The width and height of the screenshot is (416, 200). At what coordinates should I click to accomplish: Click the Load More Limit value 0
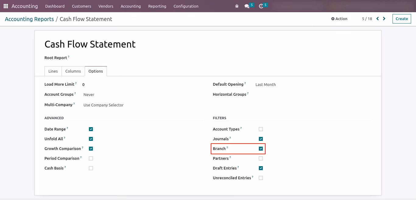click(x=83, y=84)
